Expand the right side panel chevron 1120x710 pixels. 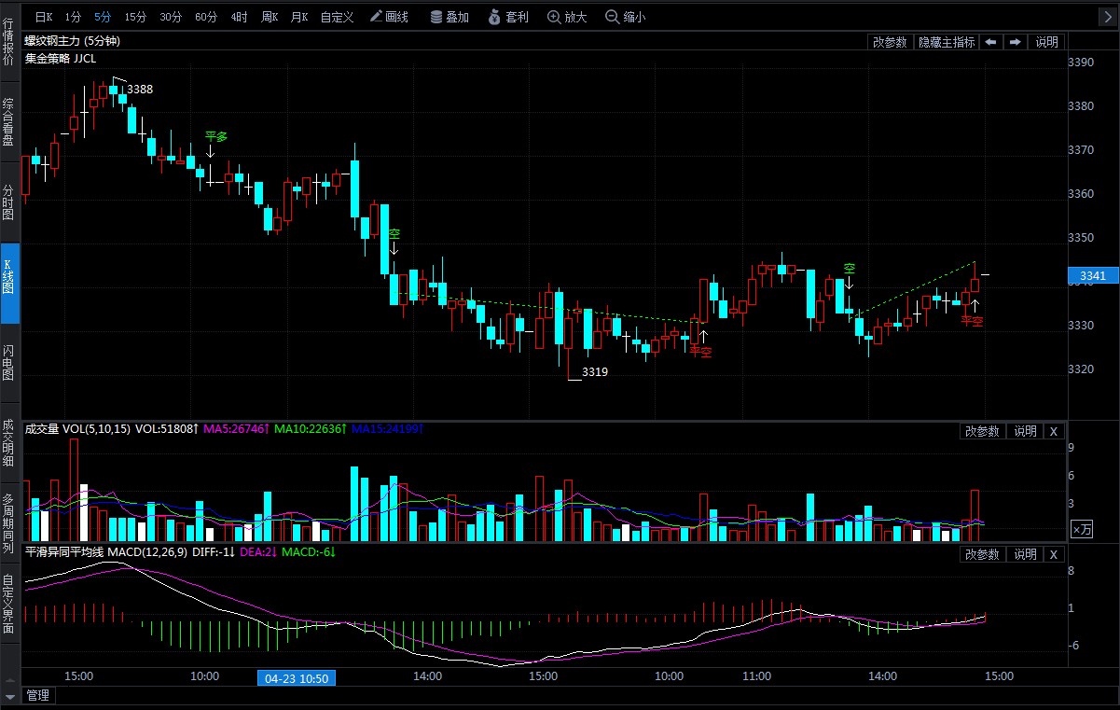1105,17
